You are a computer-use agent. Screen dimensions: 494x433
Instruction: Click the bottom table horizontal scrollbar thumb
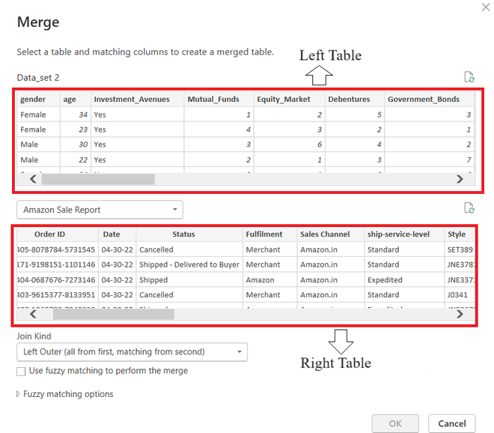pos(114,314)
